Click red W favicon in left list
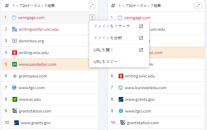207x130 pixels. point(15,53)
